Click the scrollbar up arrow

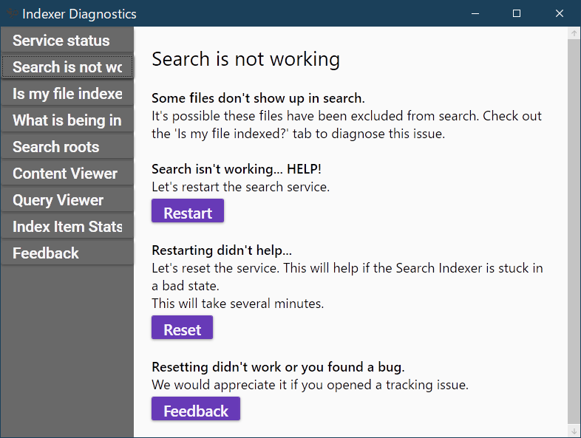point(574,33)
